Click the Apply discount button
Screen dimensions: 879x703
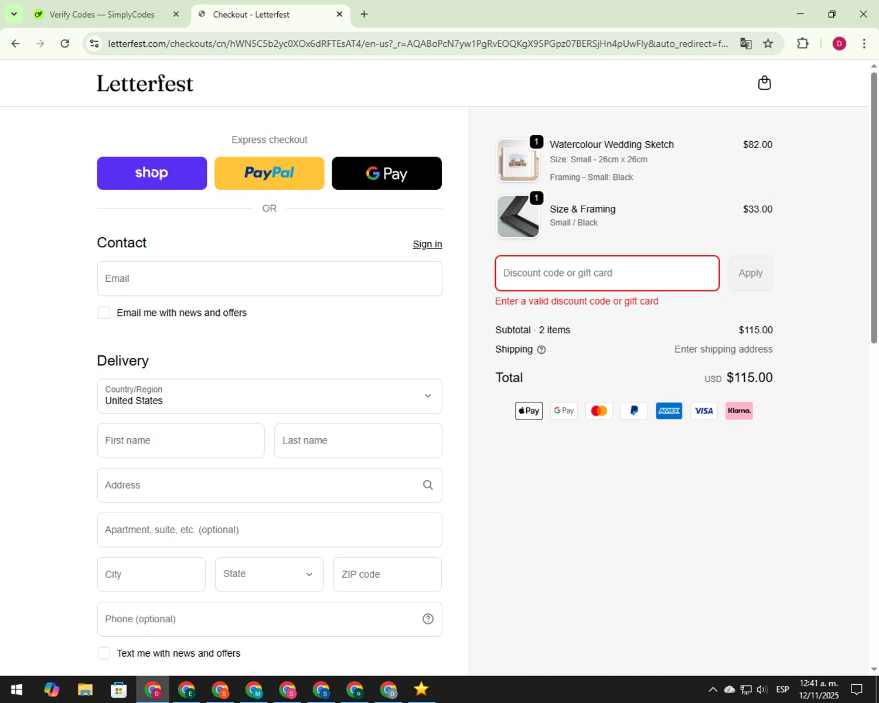point(751,273)
